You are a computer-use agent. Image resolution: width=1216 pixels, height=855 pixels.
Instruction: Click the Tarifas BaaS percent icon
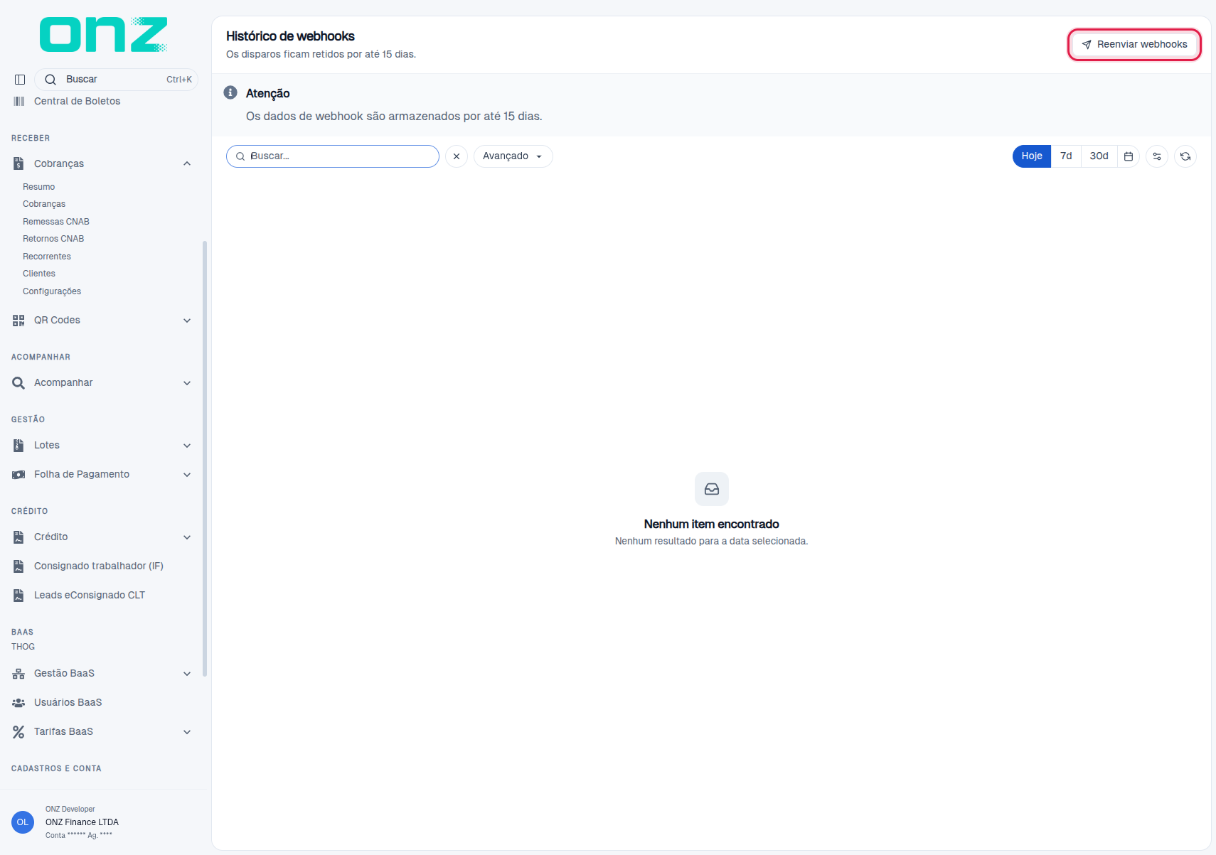coord(18,732)
